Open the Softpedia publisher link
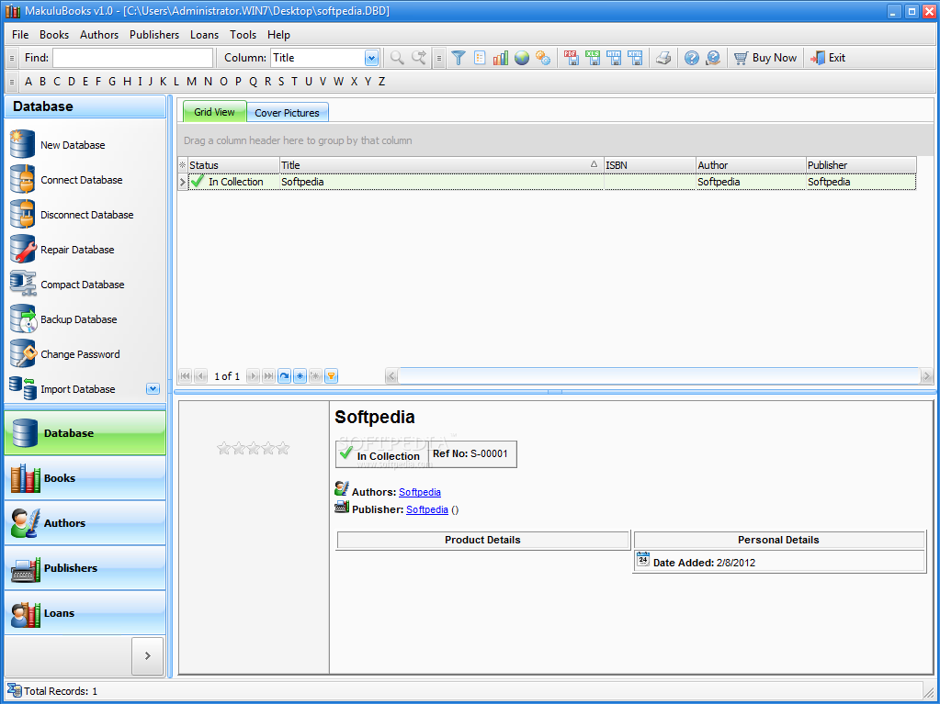This screenshot has height=704, width=940. [x=427, y=509]
